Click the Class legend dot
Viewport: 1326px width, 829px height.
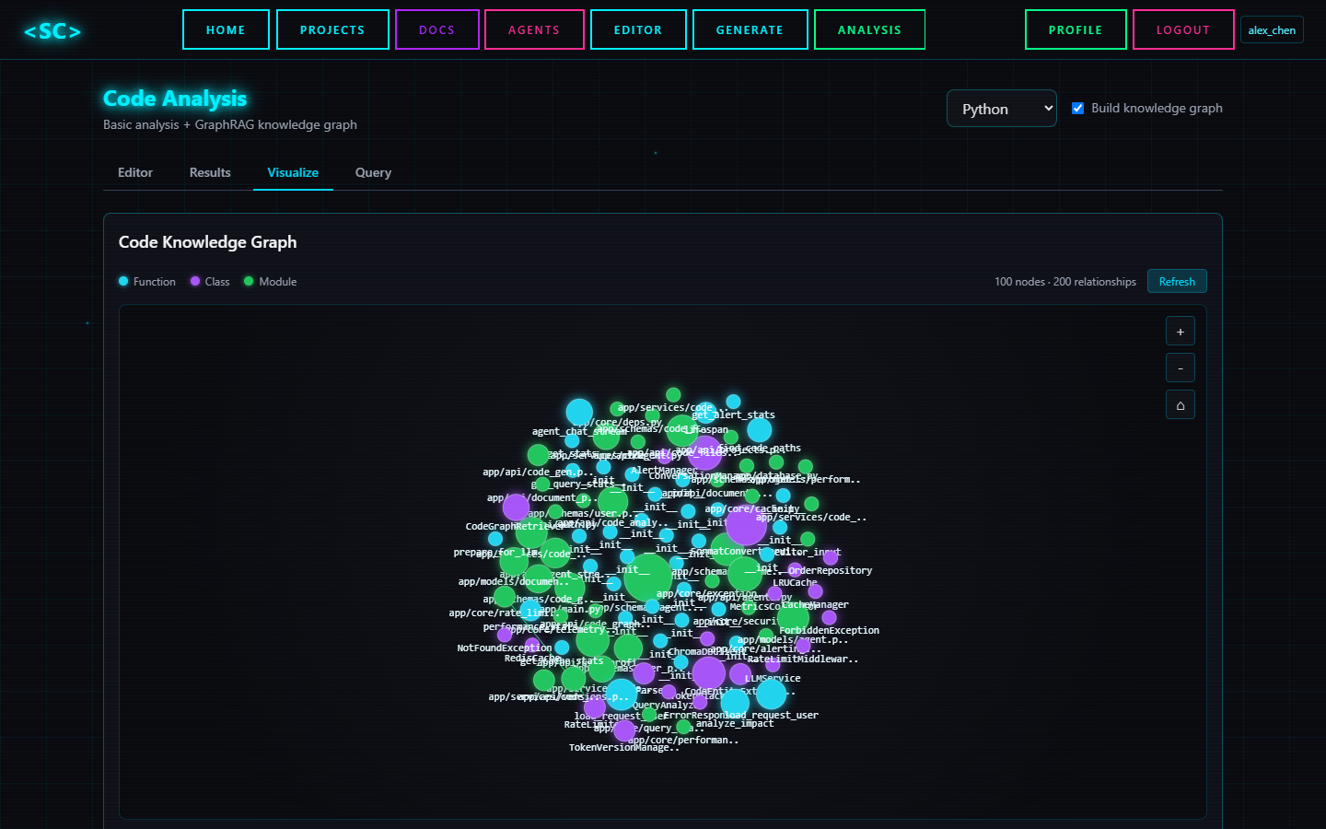coord(195,281)
